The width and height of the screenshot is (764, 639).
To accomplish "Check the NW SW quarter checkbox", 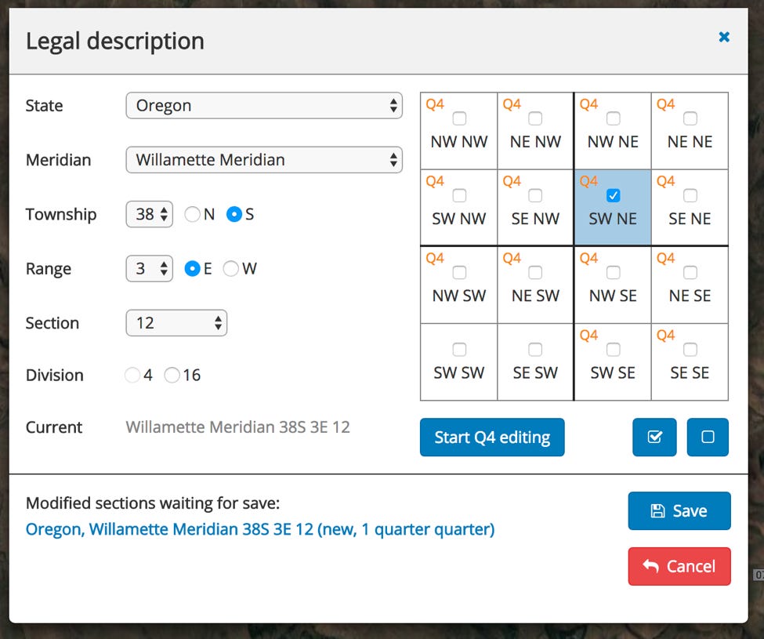I will 459,273.
